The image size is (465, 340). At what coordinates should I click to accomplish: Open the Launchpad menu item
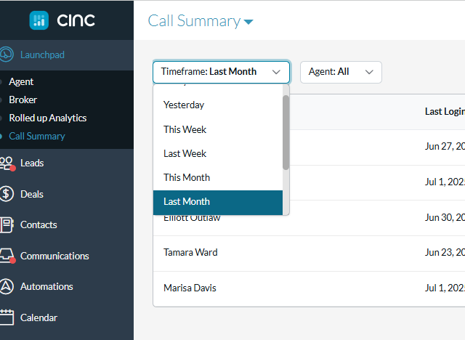(42, 54)
